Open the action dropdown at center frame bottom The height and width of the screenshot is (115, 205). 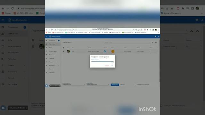click(73, 84)
